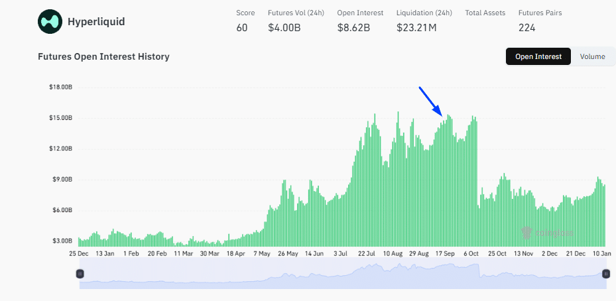Screen dimensions: 616x301
Task: Click the 13 Nov date label
Action: click(x=524, y=254)
